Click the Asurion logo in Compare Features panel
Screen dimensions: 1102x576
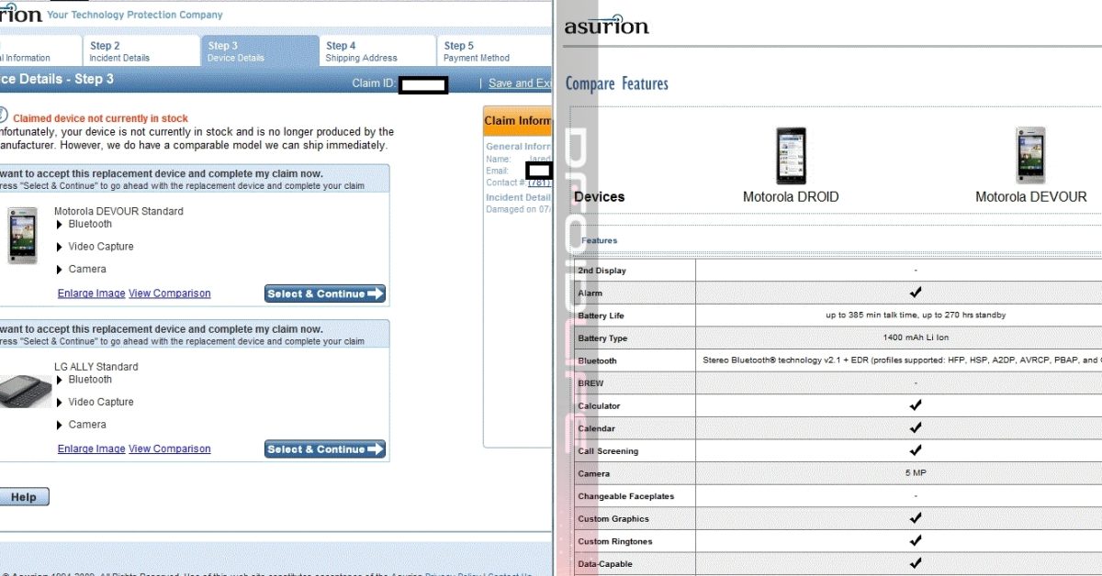[x=606, y=25]
